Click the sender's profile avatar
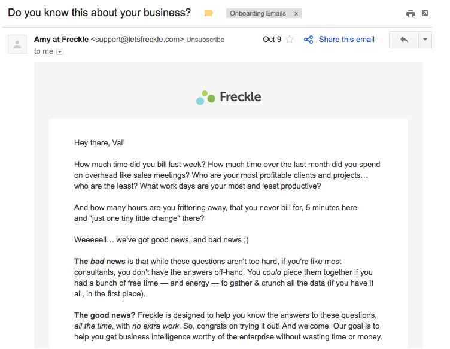 coord(17,44)
